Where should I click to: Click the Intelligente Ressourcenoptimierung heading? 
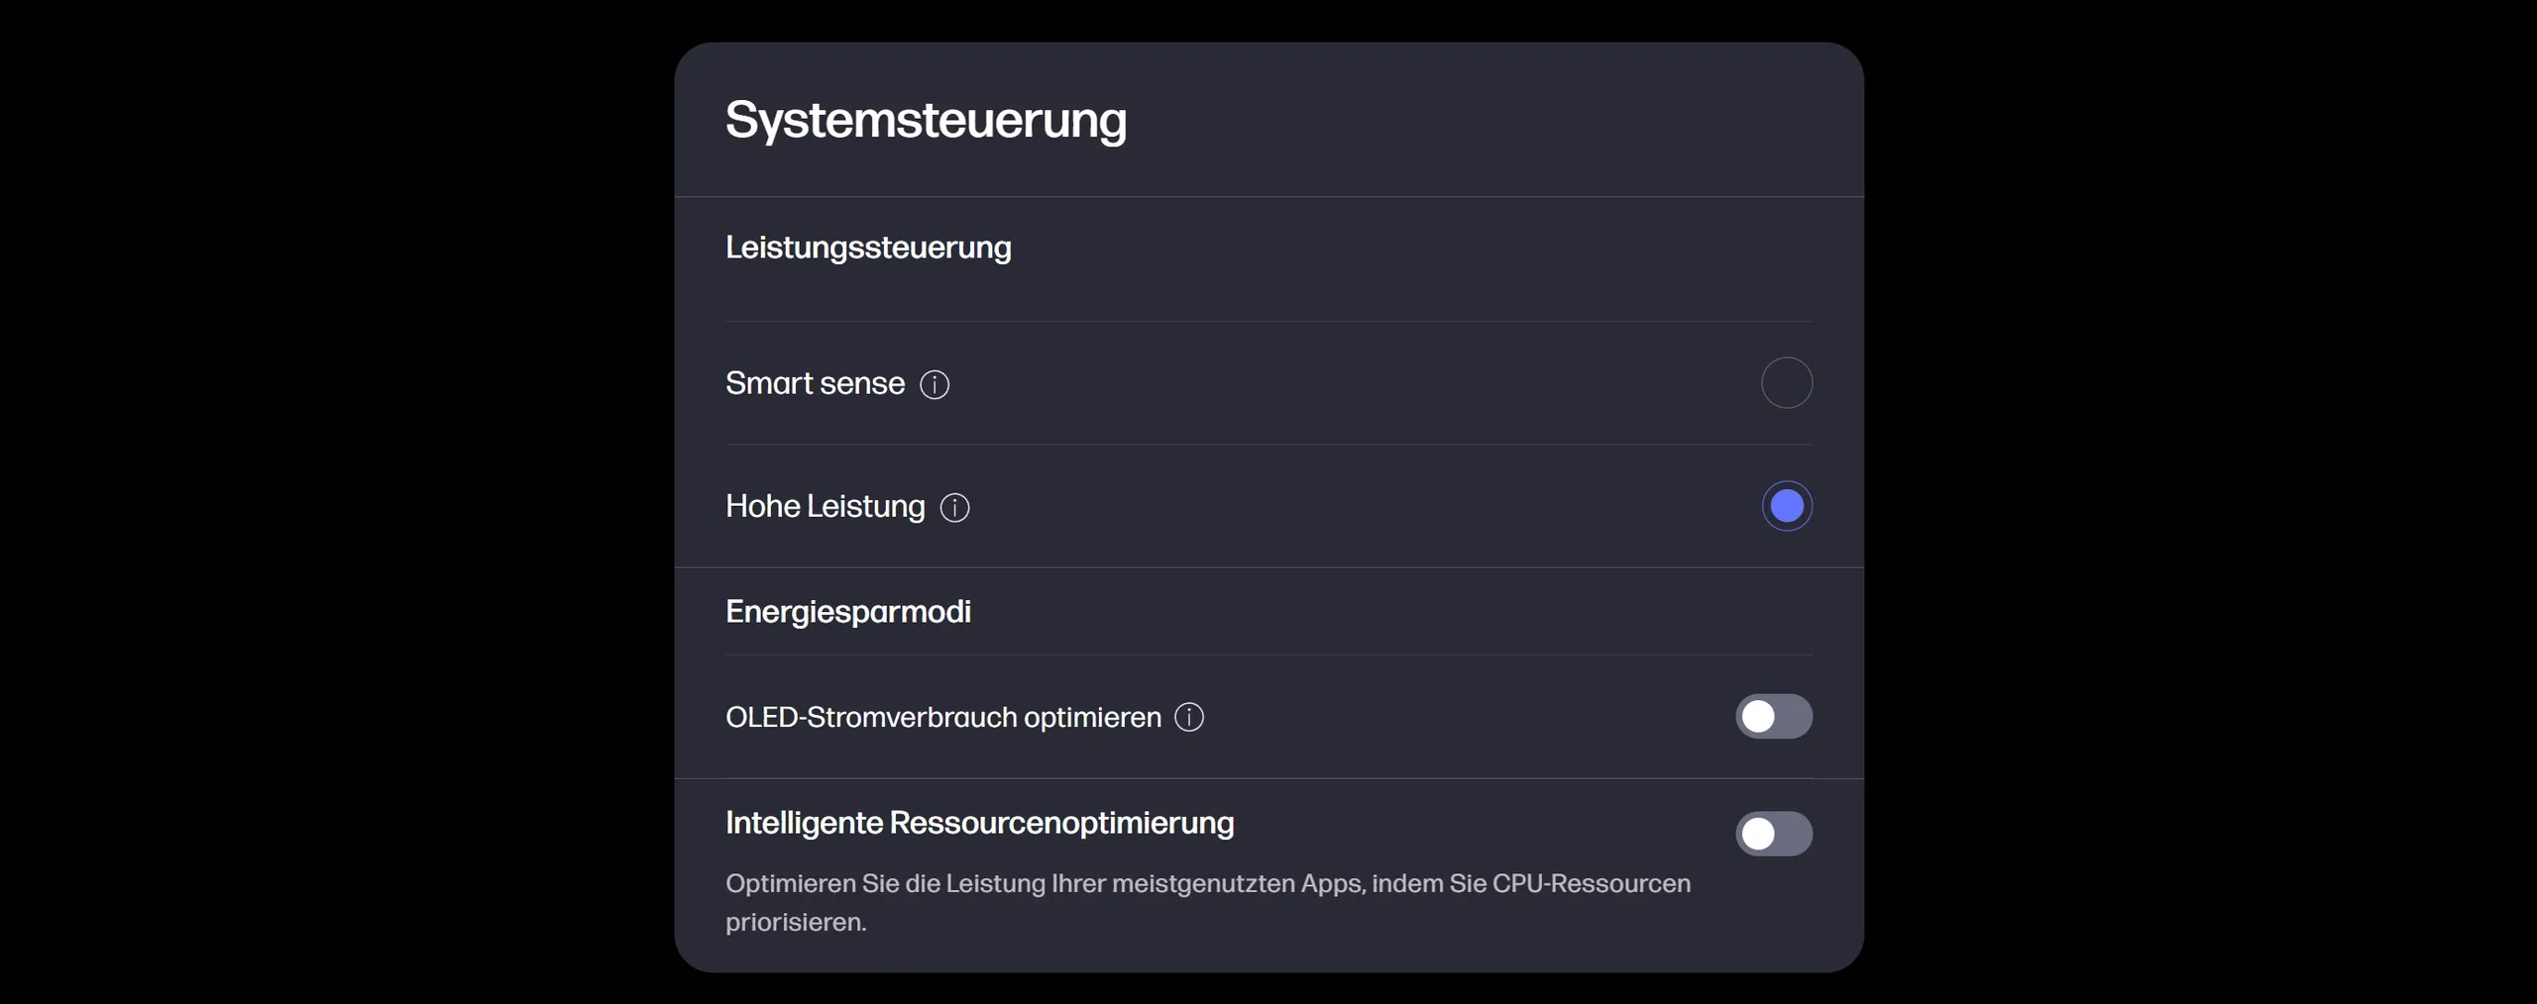tap(979, 823)
